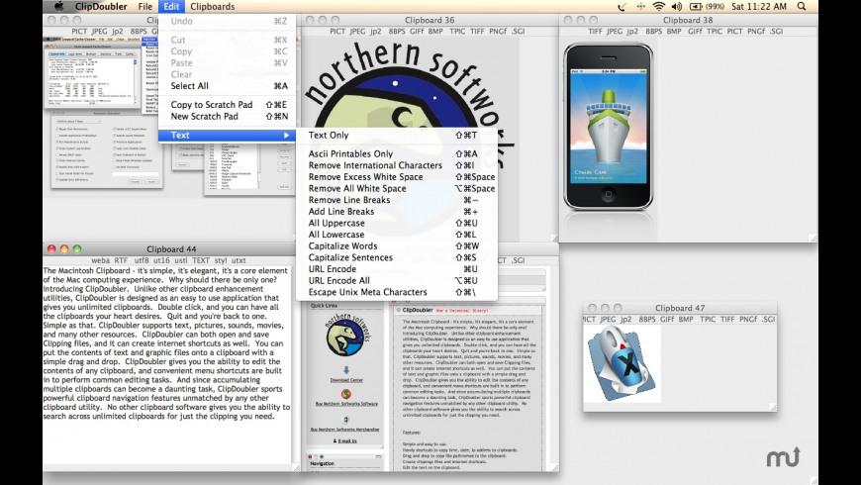Viewport: 861px width, 485px height.
Task: Open the Clipboards menu
Action: point(212,7)
